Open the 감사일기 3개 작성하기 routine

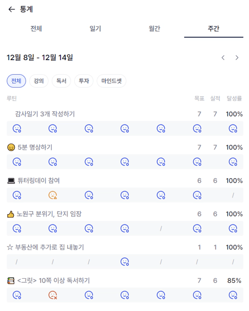point(45,114)
